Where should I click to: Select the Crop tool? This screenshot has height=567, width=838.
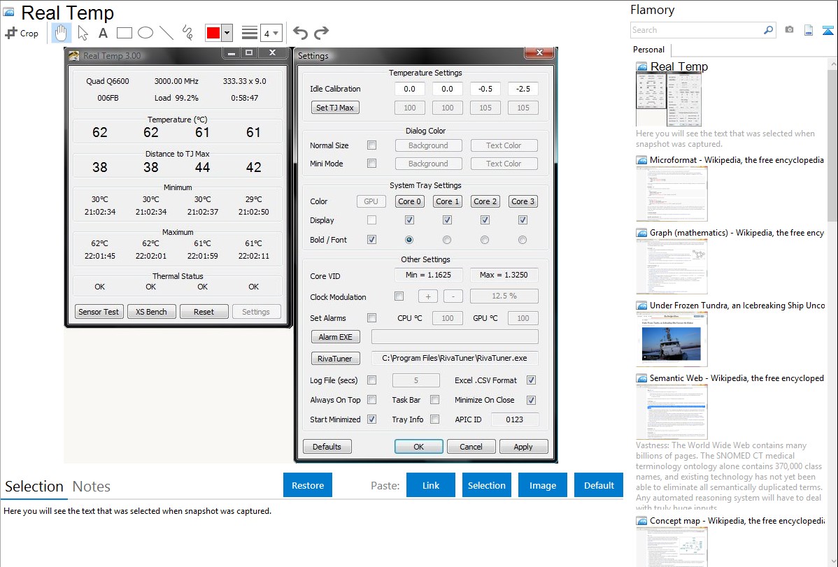coord(22,33)
